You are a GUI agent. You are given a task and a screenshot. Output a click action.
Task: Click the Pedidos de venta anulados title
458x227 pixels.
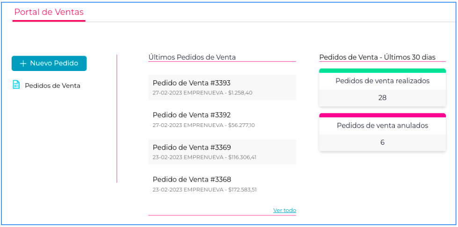[x=382, y=126]
